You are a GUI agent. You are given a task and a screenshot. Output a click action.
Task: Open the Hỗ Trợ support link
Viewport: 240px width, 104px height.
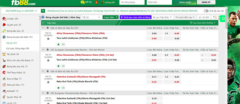[x=88, y=2]
